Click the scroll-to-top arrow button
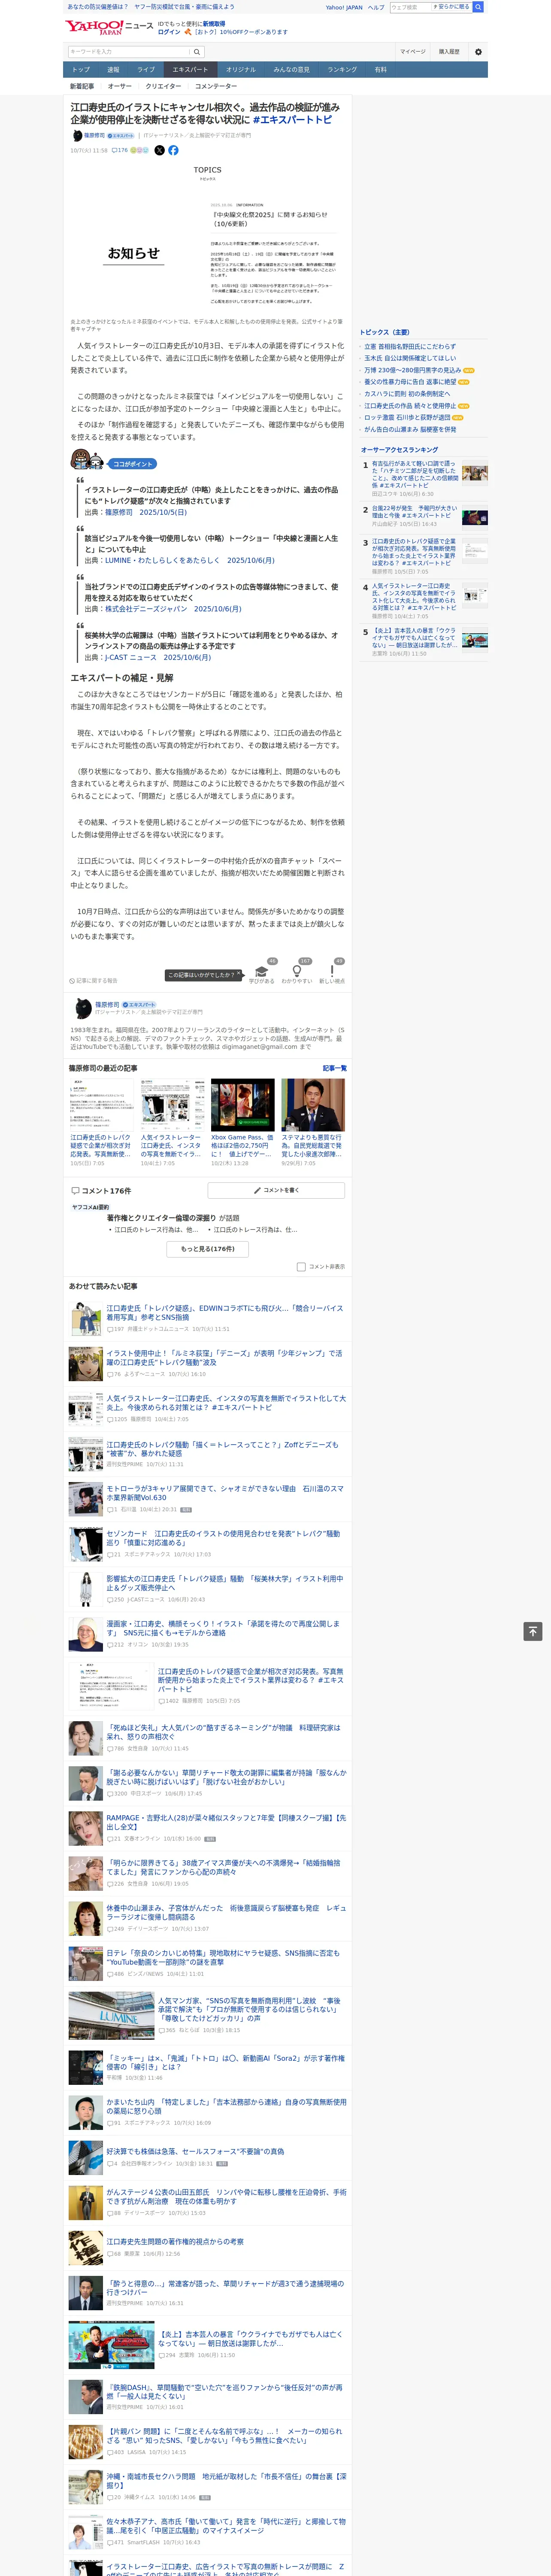The image size is (551, 2576). click(x=533, y=1631)
